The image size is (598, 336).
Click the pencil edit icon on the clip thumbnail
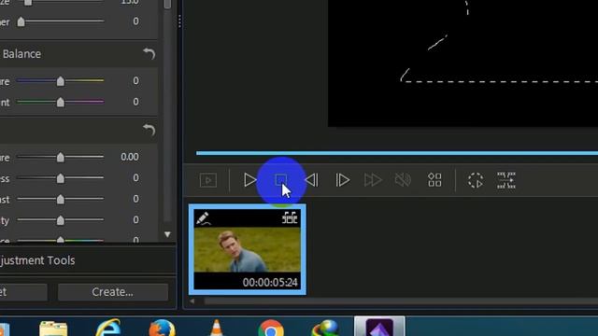(203, 218)
